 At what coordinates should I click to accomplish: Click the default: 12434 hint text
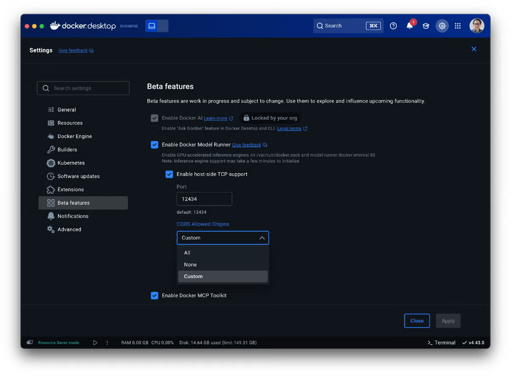point(192,212)
